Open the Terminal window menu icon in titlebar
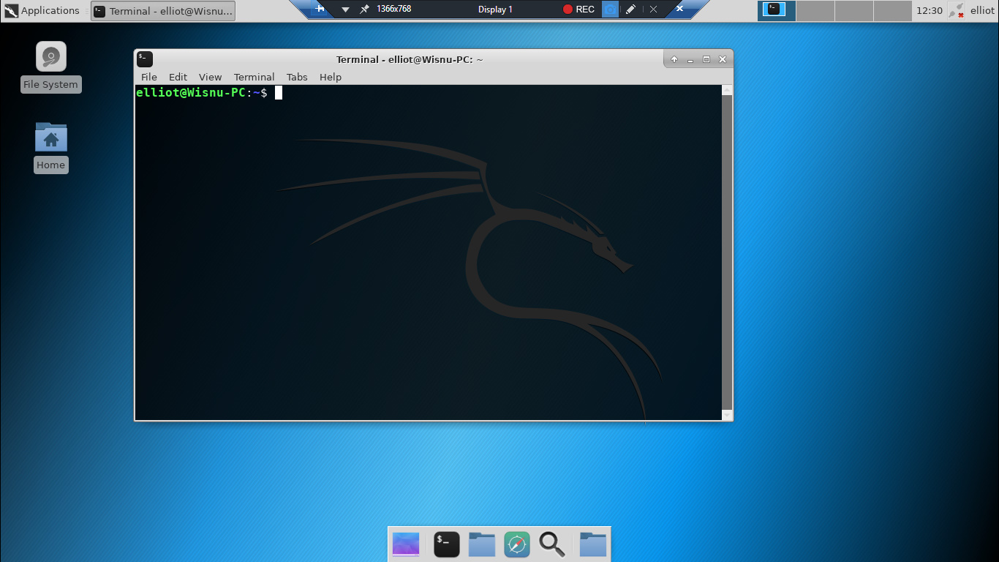This screenshot has height=562, width=999. click(145, 59)
